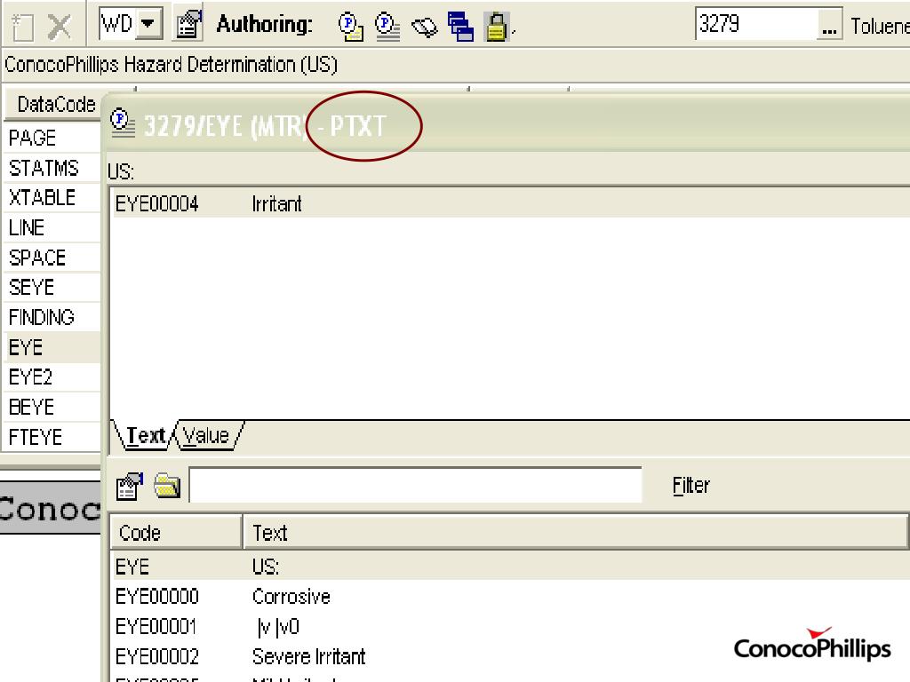
Task: Click the phrase icon in the 3279/EYE title bar
Action: (x=123, y=123)
